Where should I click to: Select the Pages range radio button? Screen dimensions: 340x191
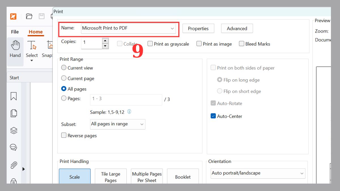[x=64, y=98]
